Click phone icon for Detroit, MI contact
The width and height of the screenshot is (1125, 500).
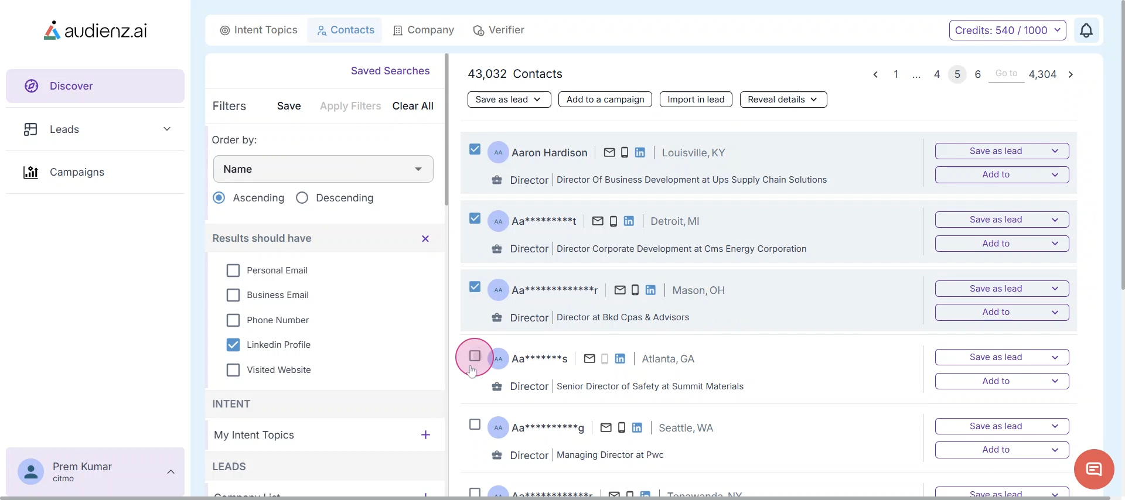(x=613, y=221)
